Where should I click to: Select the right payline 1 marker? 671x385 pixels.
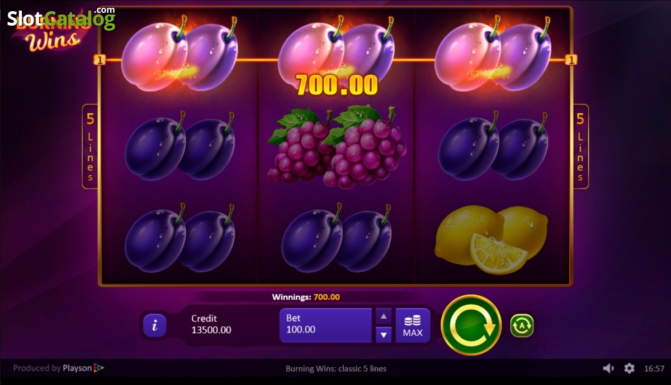(571, 60)
